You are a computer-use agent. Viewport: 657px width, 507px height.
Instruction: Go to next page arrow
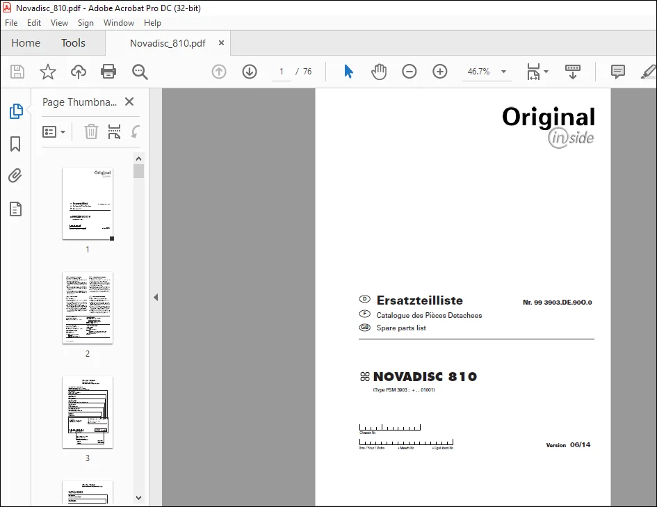click(x=250, y=72)
